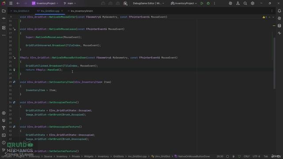Open the AI Assistant spiral icon in title bar
The height and width of the screenshot is (159, 283).
(x=230, y=3)
